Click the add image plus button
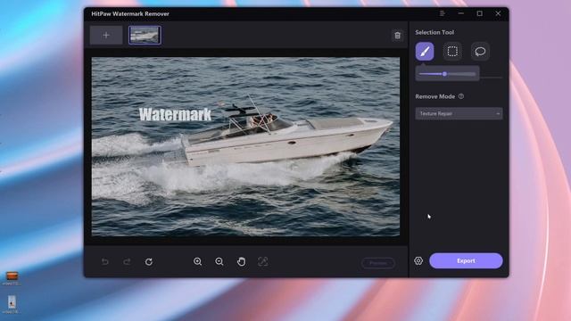571x321 pixels. (x=106, y=36)
